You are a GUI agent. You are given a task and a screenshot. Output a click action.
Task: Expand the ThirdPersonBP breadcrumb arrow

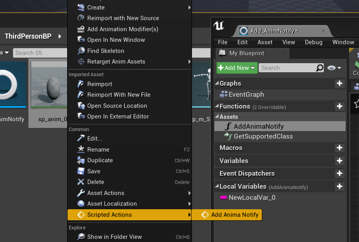[x=60, y=36]
